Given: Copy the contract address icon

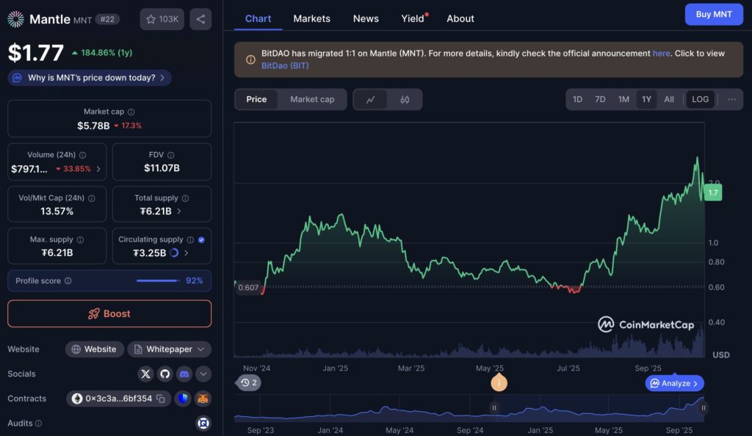Looking at the screenshot, I should pos(161,399).
